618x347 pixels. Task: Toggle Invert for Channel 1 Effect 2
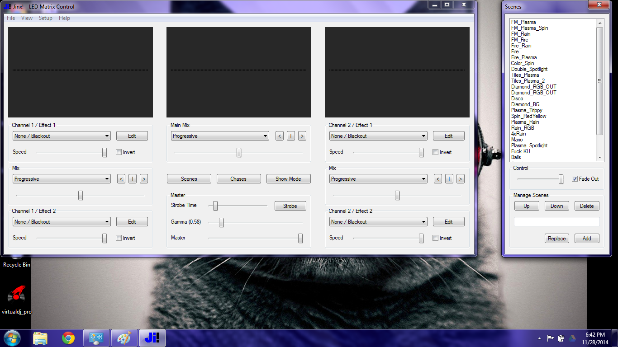(119, 238)
